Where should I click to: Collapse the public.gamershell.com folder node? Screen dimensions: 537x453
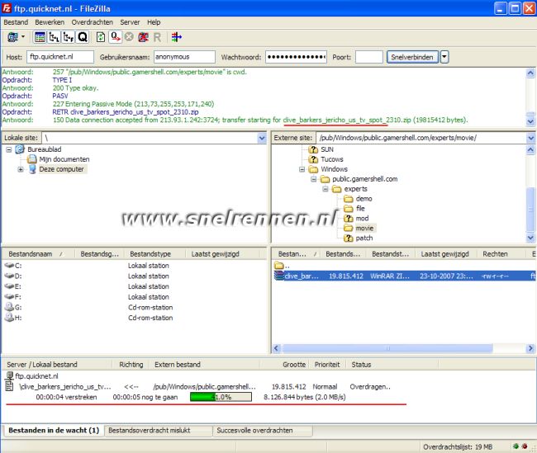click(313, 179)
